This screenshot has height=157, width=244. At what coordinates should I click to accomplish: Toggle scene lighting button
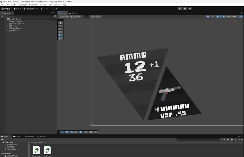pyautogui.click(x=213, y=17)
